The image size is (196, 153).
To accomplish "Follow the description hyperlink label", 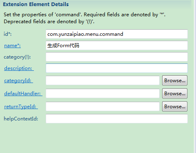I will click(19, 68).
